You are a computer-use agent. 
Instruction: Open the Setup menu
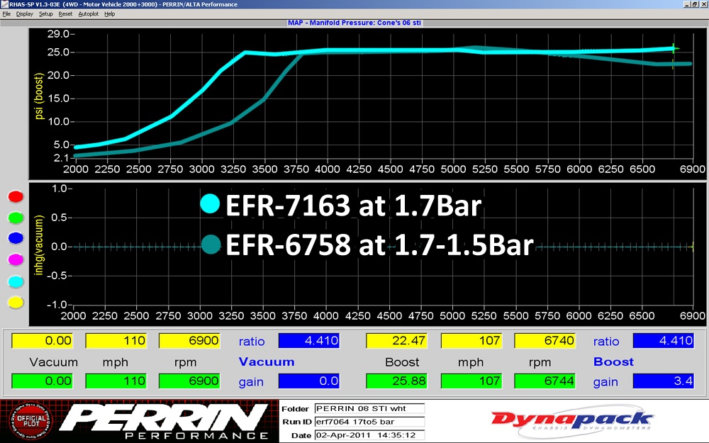[x=45, y=14]
